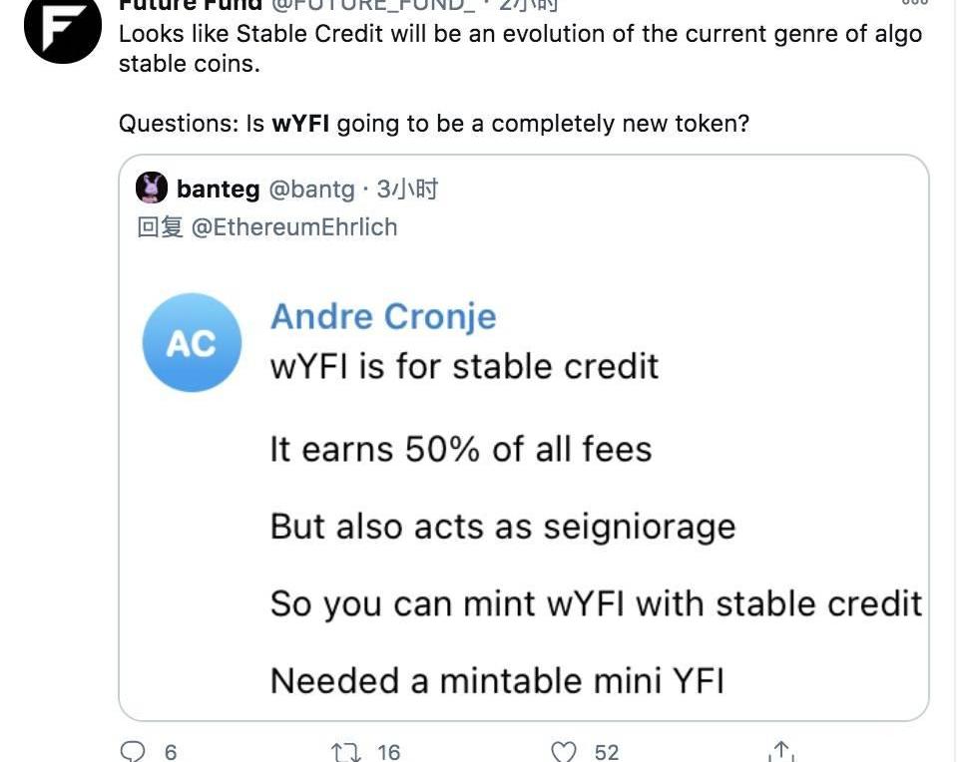The width and height of the screenshot is (968, 762).
Task: Click the 6 replies count
Action: [x=171, y=752]
